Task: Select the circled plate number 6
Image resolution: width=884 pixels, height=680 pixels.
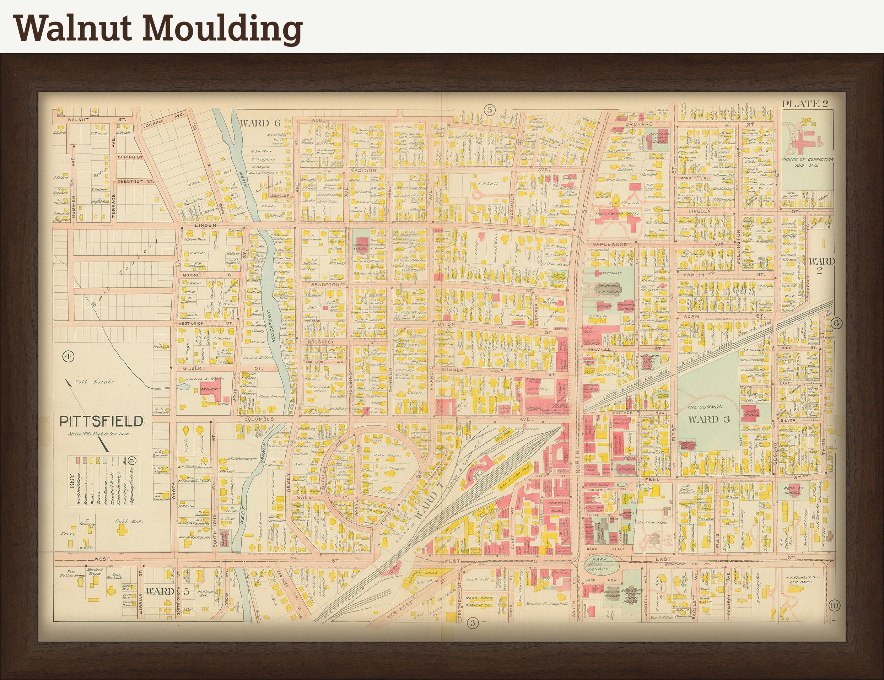Action: (x=836, y=323)
